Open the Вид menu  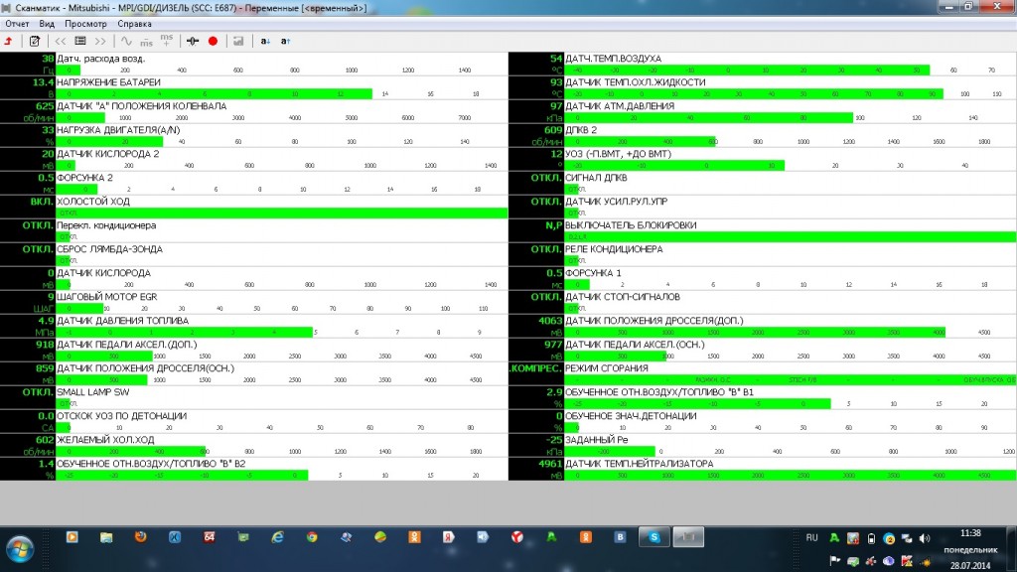click(47, 23)
